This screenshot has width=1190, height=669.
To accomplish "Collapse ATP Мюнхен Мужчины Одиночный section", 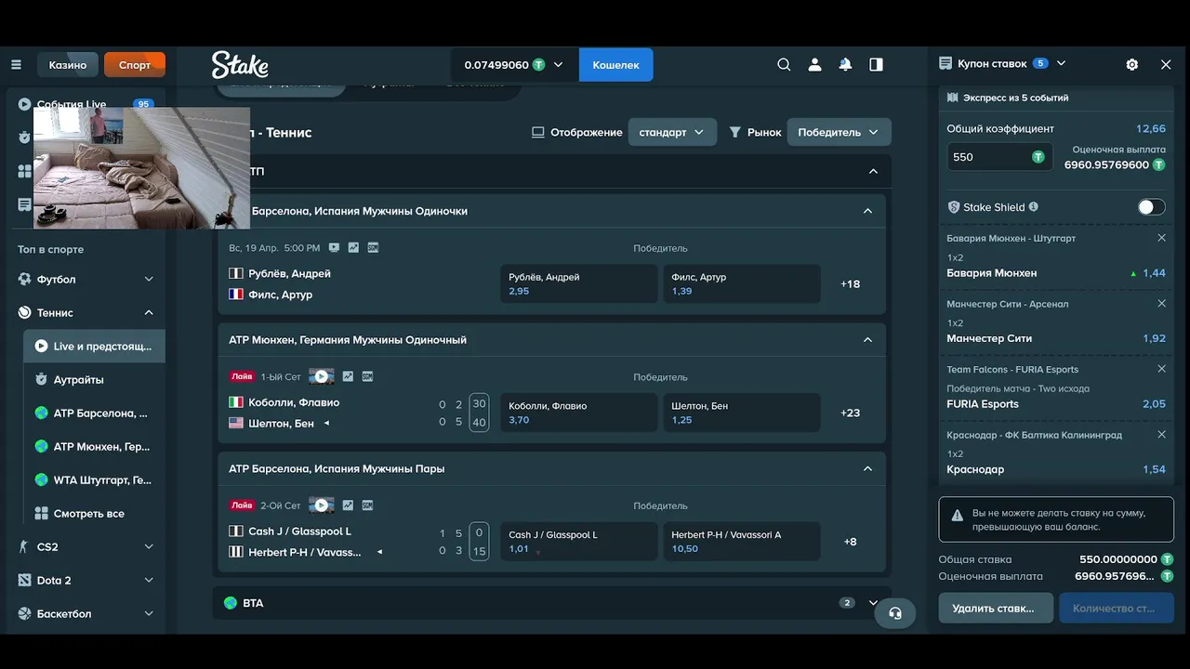I will (867, 340).
